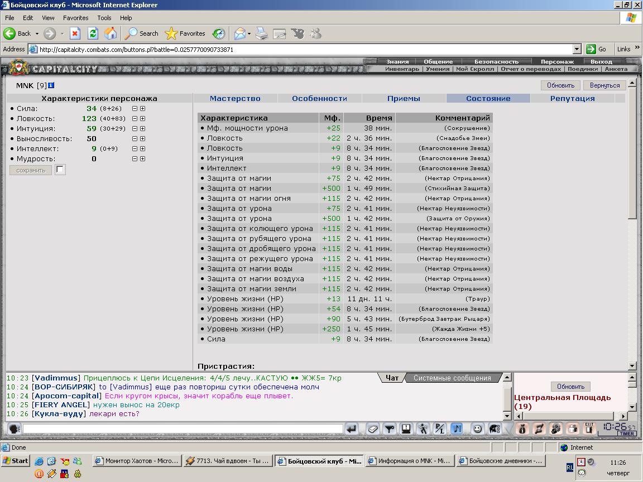This screenshot has height=482, width=643.
Task: Open the Tools menu
Action: click(x=104, y=18)
